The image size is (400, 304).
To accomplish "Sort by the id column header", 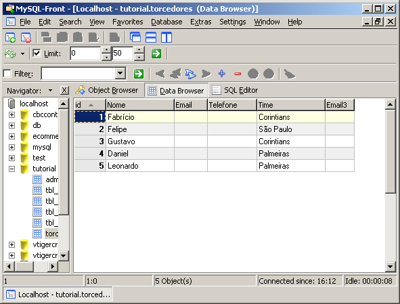I will pos(90,105).
